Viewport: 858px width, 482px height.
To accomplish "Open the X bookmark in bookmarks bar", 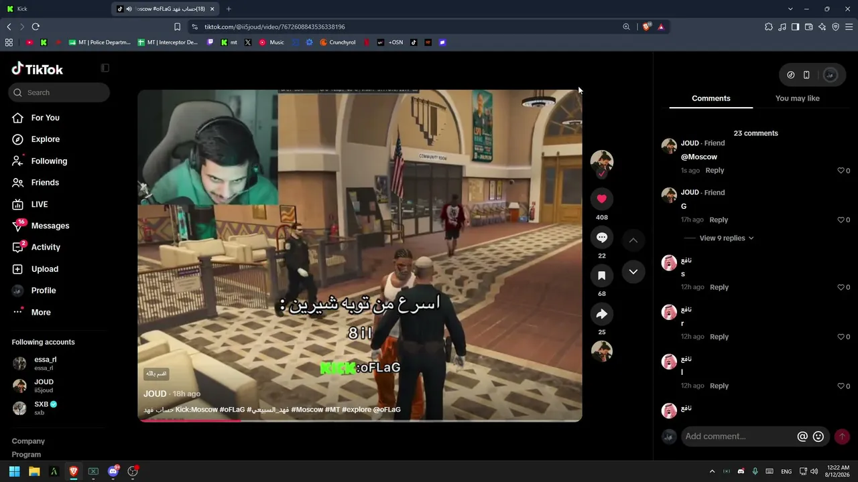I will point(248,42).
